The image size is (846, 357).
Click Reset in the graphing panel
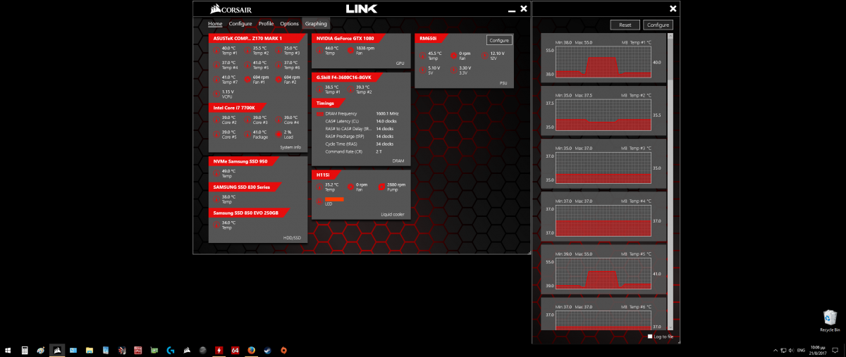tap(625, 25)
